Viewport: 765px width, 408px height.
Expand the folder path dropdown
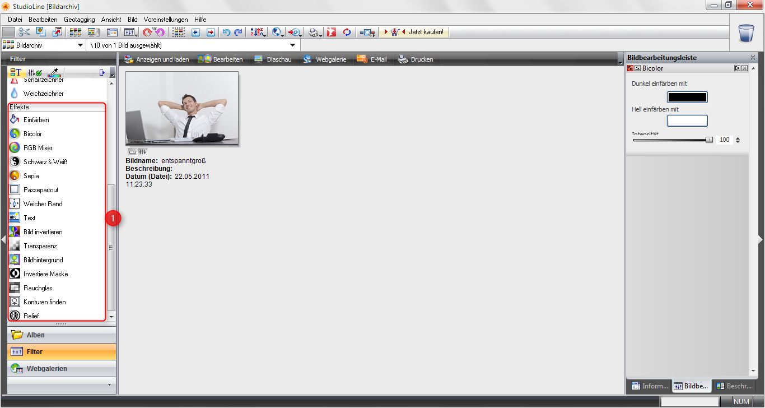pos(292,45)
